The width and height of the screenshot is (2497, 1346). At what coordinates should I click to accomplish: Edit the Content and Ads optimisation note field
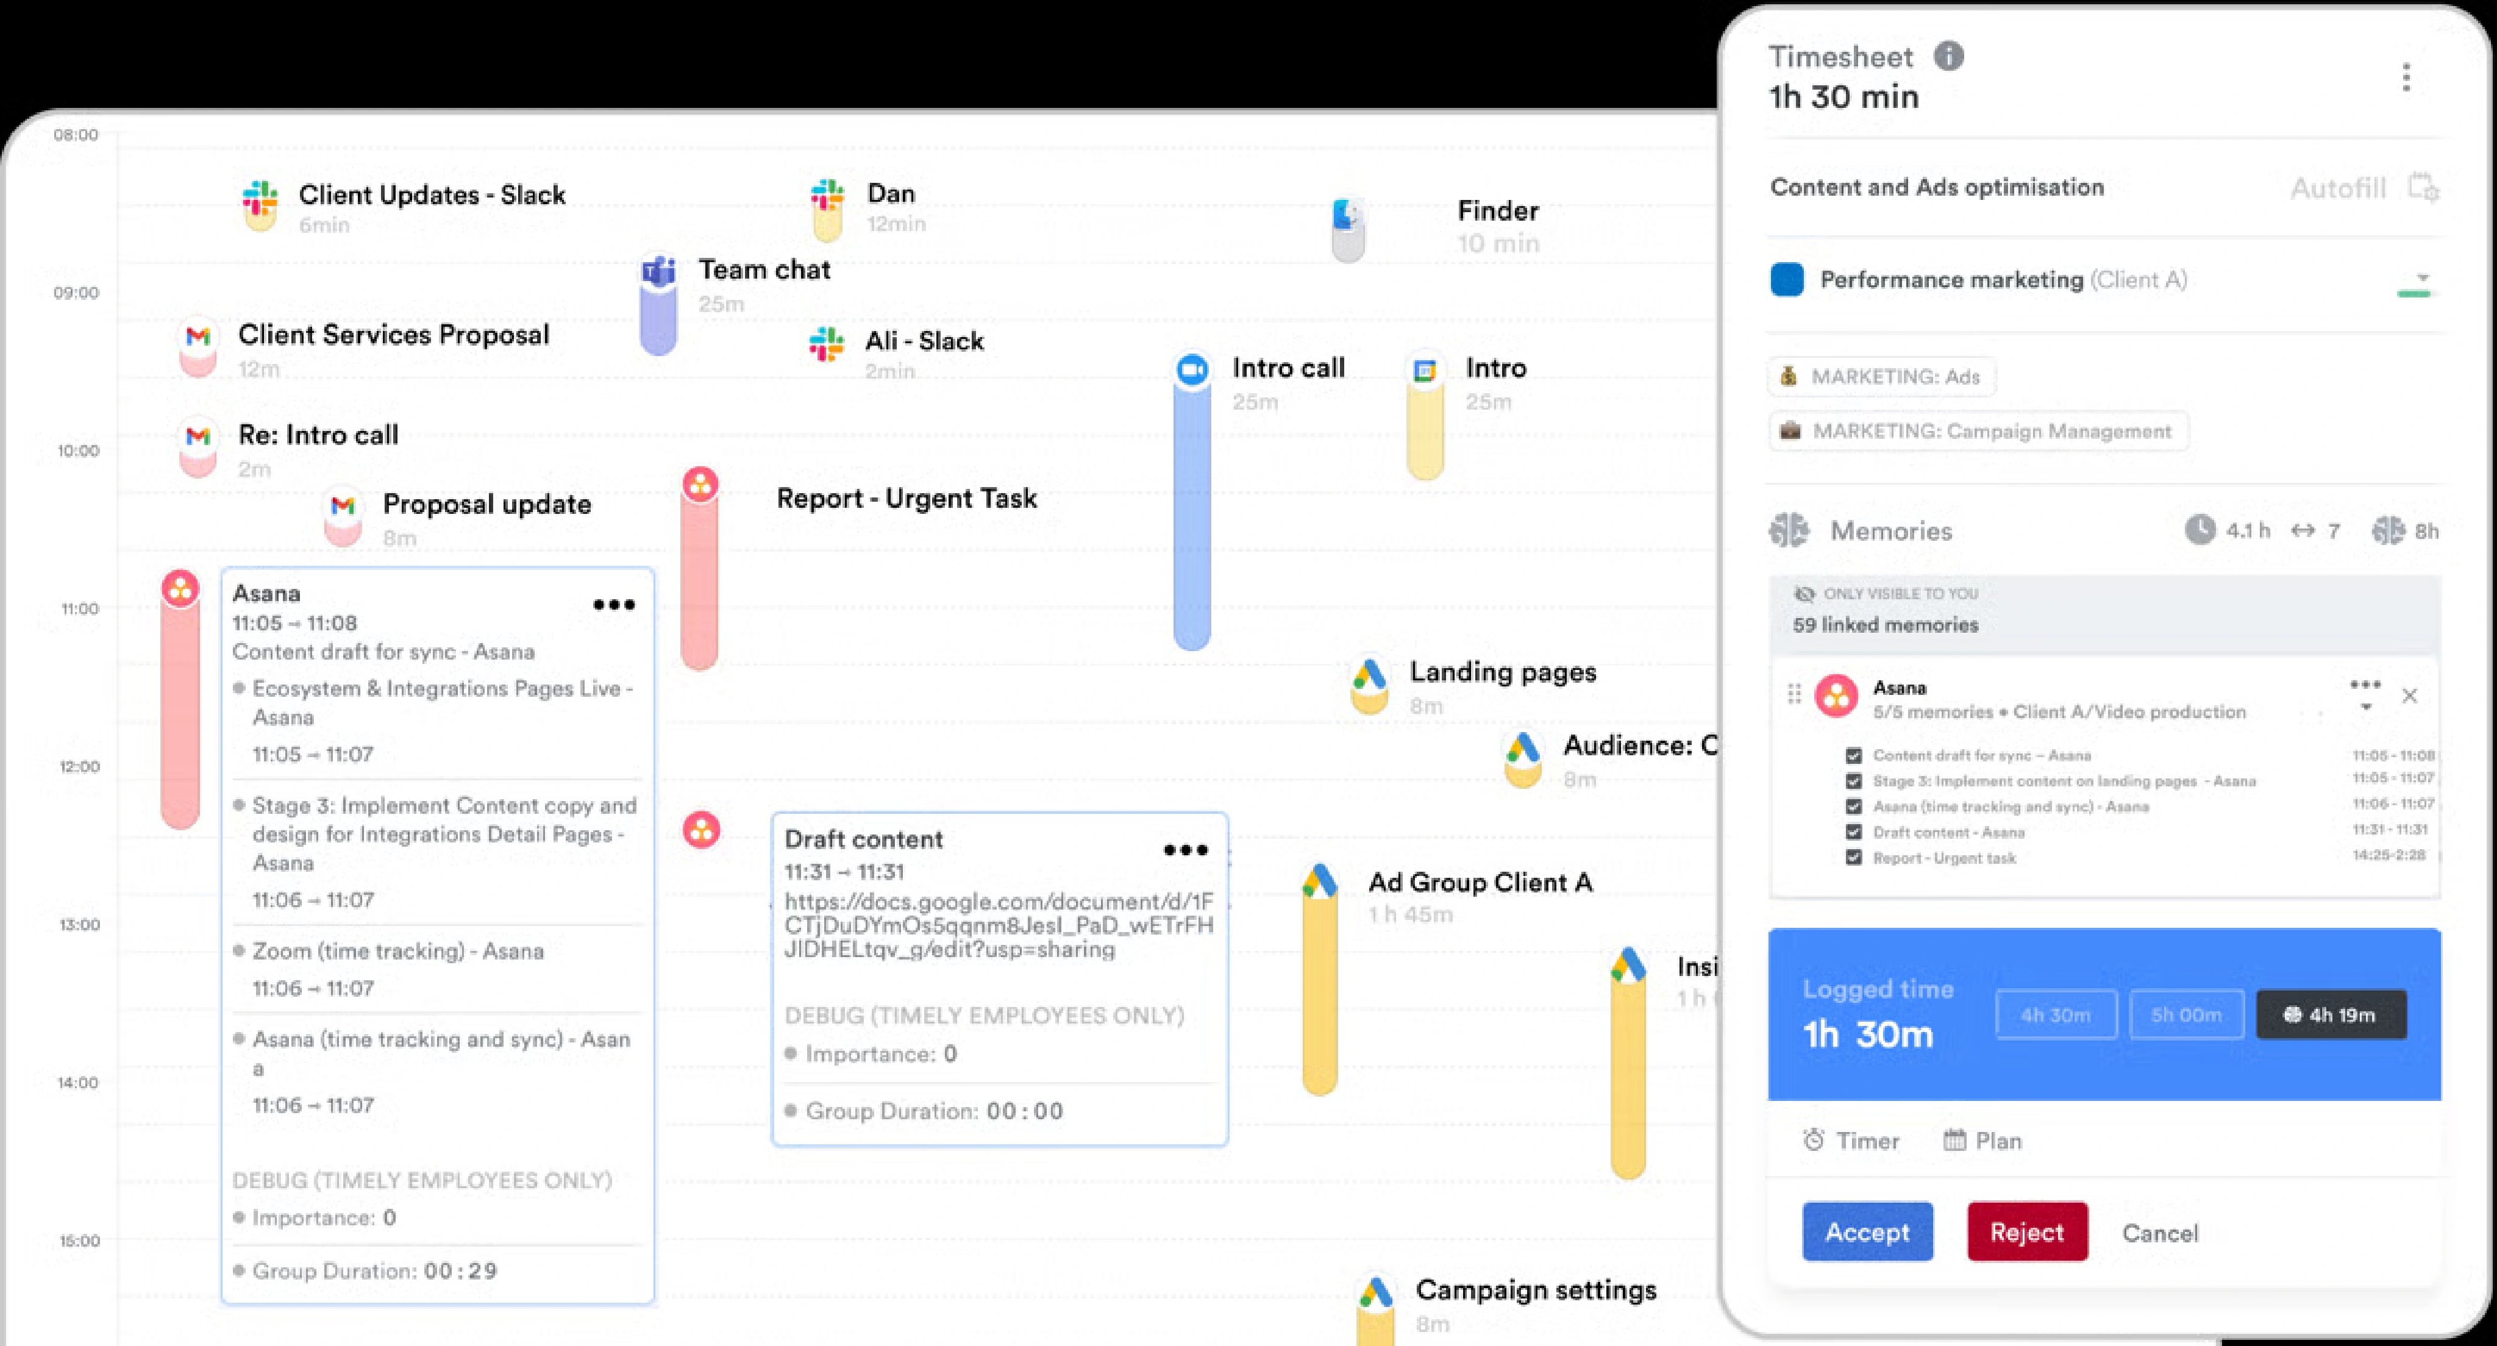click(1937, 187)
